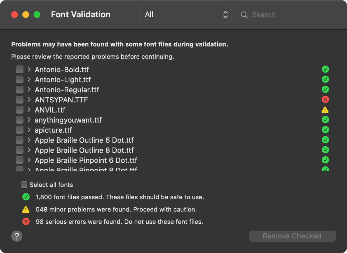Tick the checkbox for ANVIL.ttf
The image size is (347, 253).
(x=20, y=110)
